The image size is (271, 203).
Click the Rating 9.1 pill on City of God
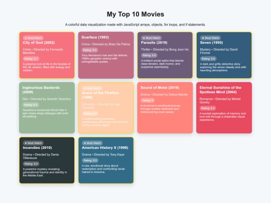tap(31, 59)
